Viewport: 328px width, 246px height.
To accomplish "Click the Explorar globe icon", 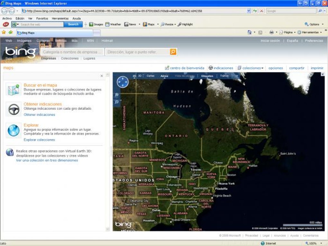I will click(14, 130).
